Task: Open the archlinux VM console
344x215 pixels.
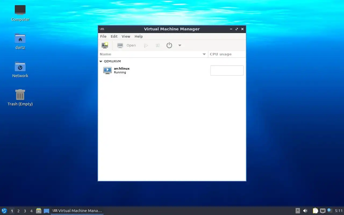Action: click(127, 45)
